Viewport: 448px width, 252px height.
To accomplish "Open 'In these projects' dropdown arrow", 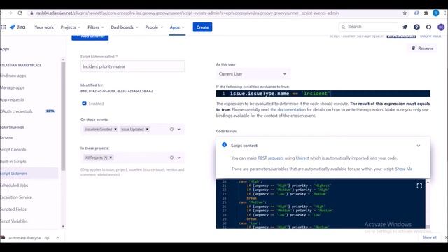I will click(x=179, y=157).
